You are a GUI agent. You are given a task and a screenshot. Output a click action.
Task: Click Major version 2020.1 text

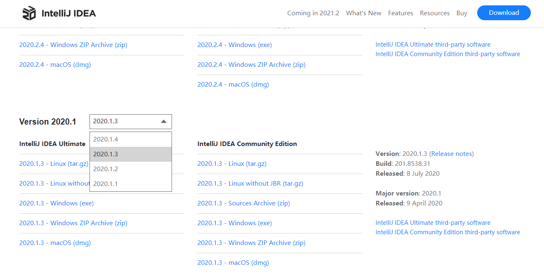pyautogui.click(x=409, y=193)
